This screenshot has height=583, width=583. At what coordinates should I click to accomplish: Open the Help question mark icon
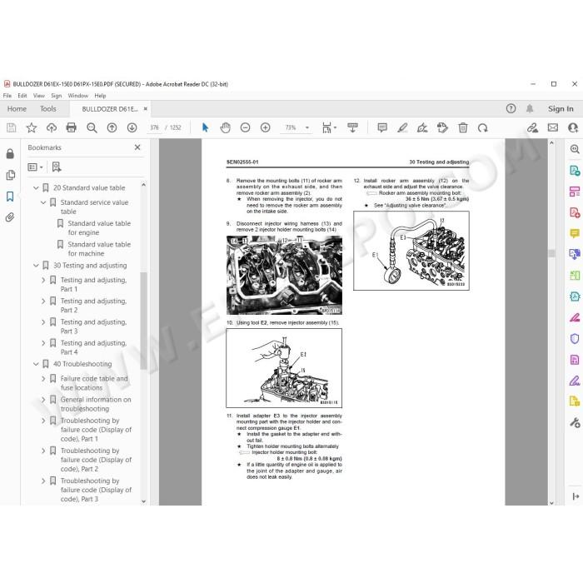511,108
